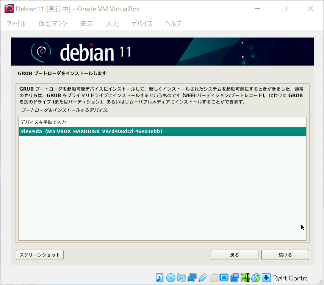This screenshot has height=285, width=324.
Task: Take a screenshot with スクリーンショット button
Action: [40, 255]
